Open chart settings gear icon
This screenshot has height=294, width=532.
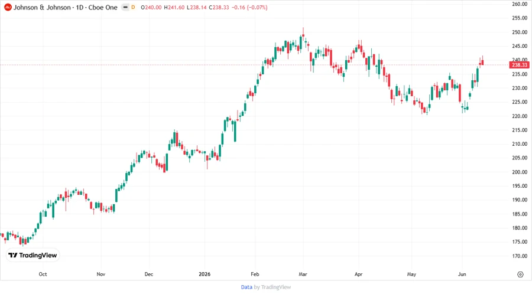[x=520, y=275]
